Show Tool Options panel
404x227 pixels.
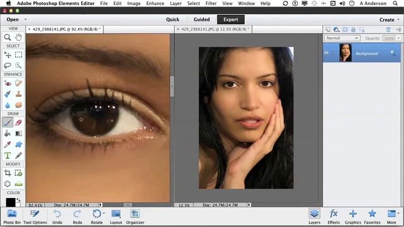[35, 217]
